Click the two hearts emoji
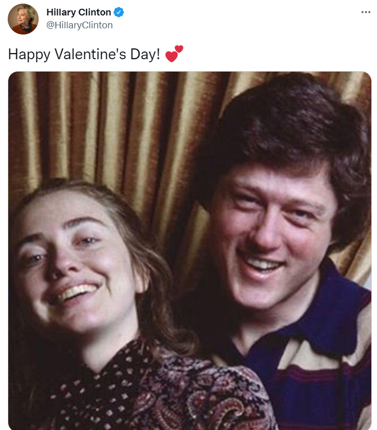377x430 pixels. click(174, 54)
